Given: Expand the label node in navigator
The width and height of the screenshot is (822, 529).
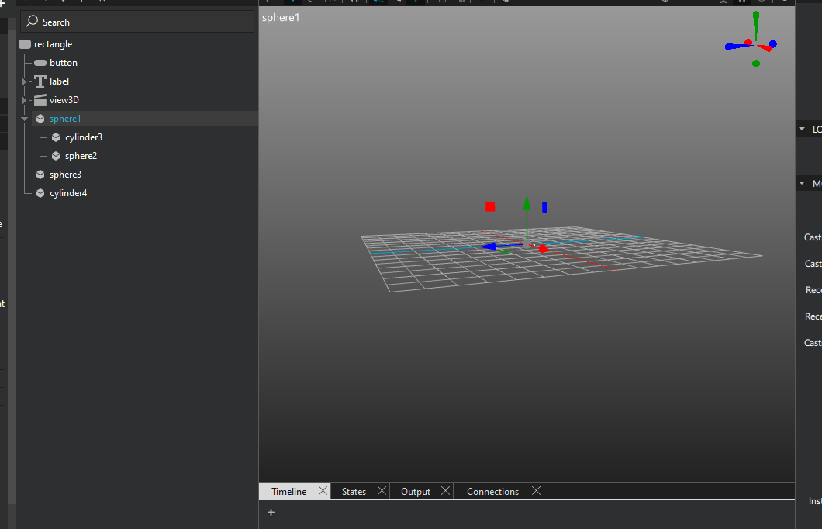Looking at the screenshot, I should tap(24, 81).
